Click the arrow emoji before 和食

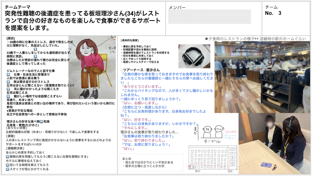[x=42, y=121]
